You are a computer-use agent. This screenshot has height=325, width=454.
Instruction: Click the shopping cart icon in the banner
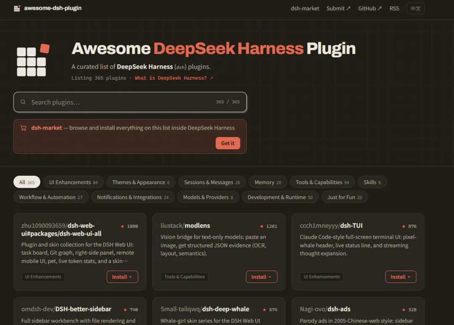tap(24, 128)
